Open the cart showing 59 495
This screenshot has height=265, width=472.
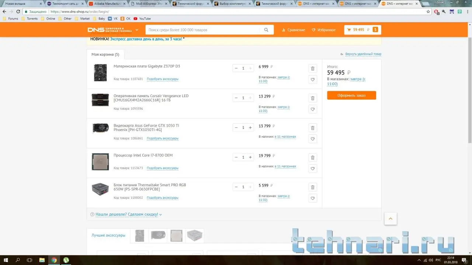point(362,30)
